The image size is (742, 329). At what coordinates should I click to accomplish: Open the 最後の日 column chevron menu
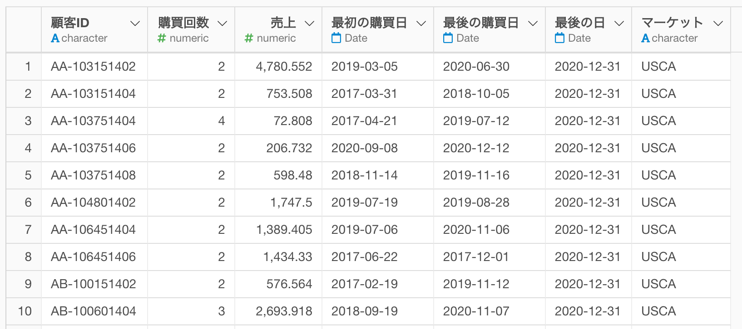[619, 24]
